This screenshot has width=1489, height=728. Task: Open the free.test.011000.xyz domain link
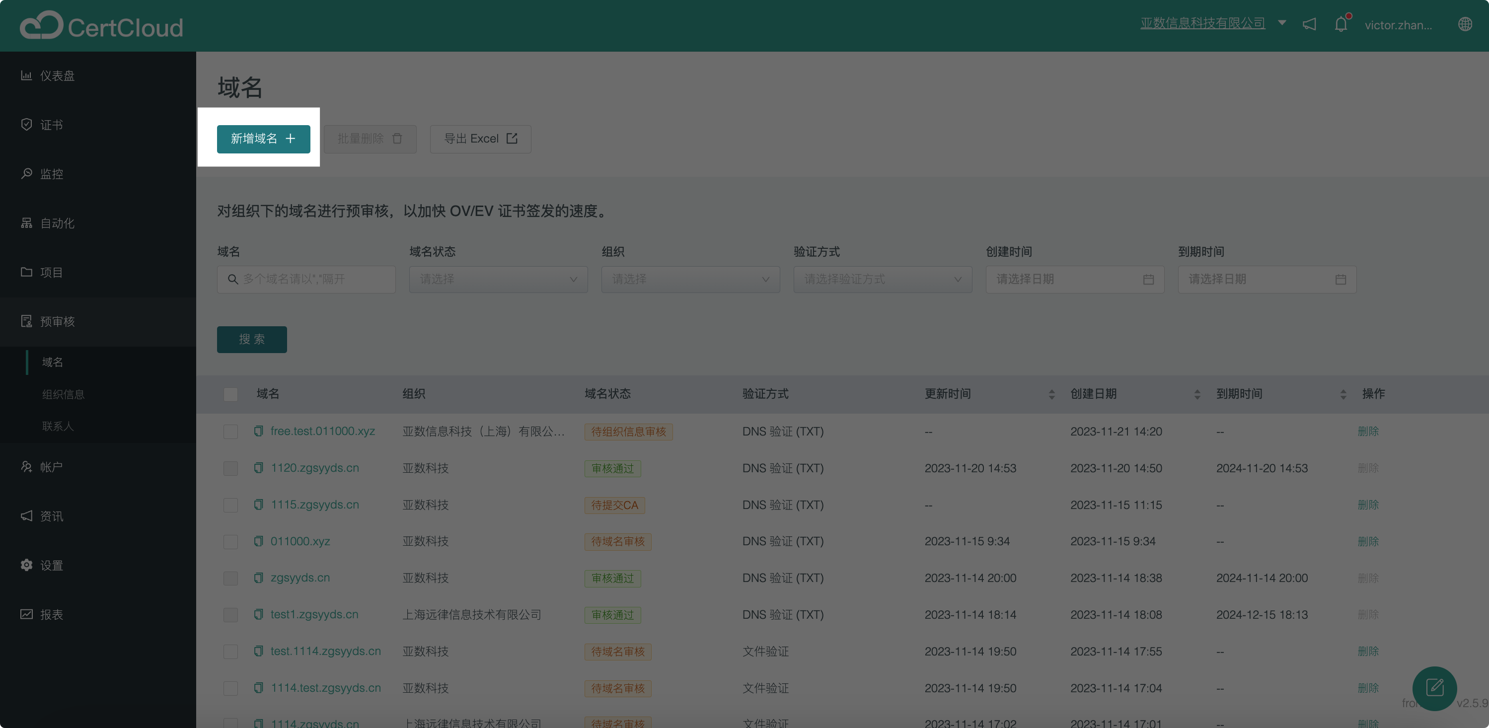(x=322, y=431)
